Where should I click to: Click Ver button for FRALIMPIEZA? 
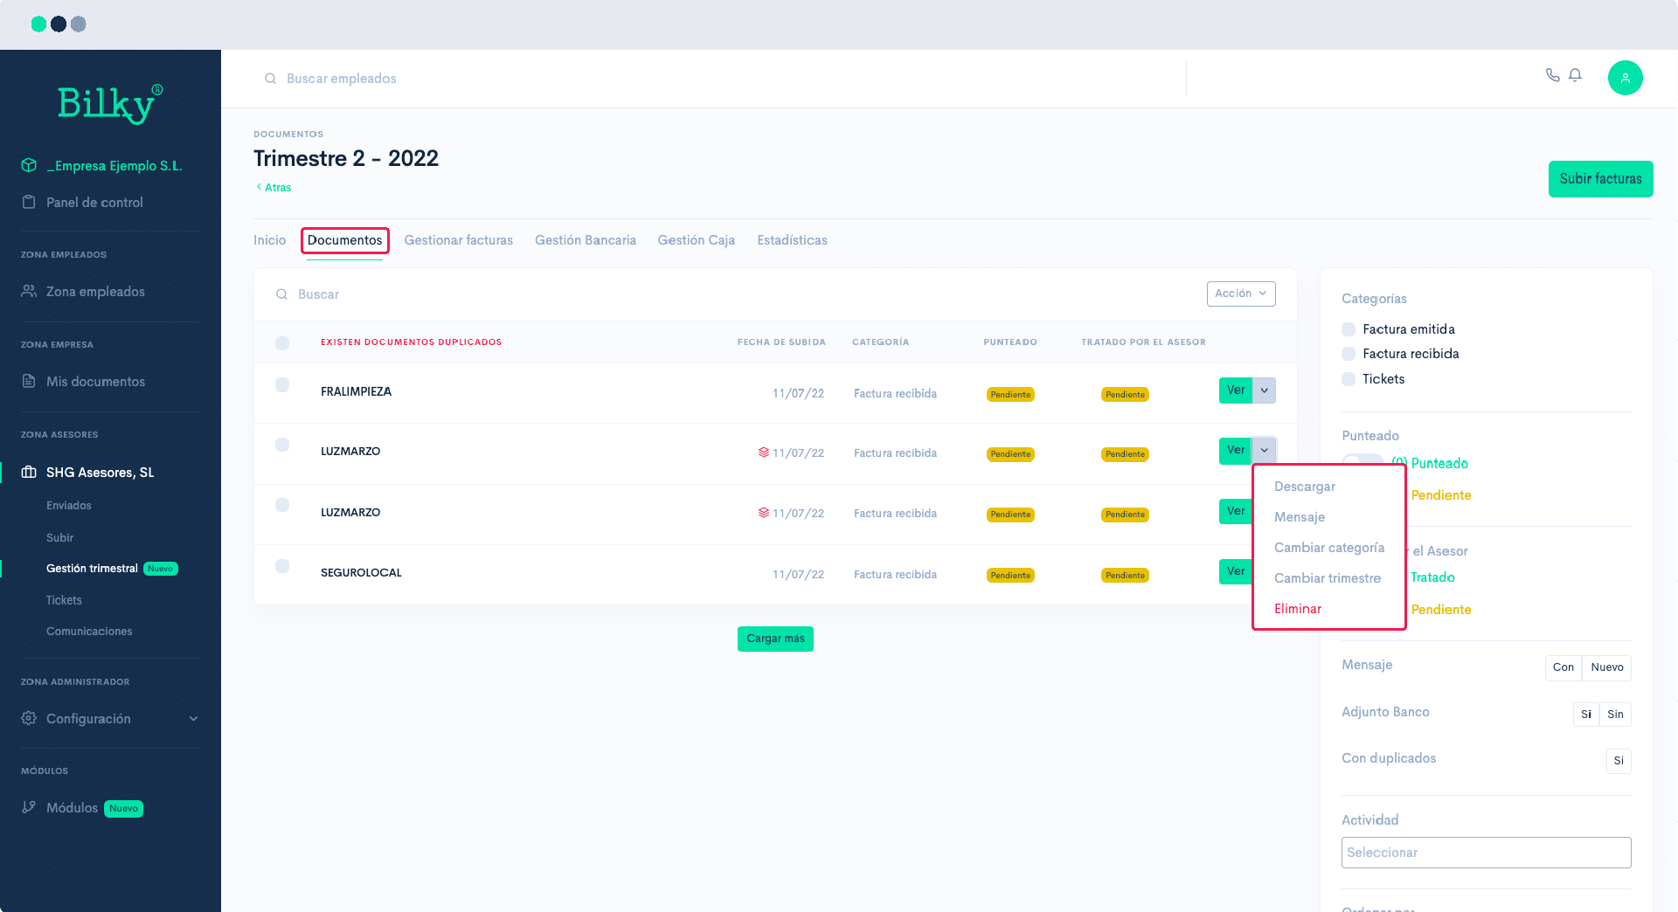coord(1236,390)
